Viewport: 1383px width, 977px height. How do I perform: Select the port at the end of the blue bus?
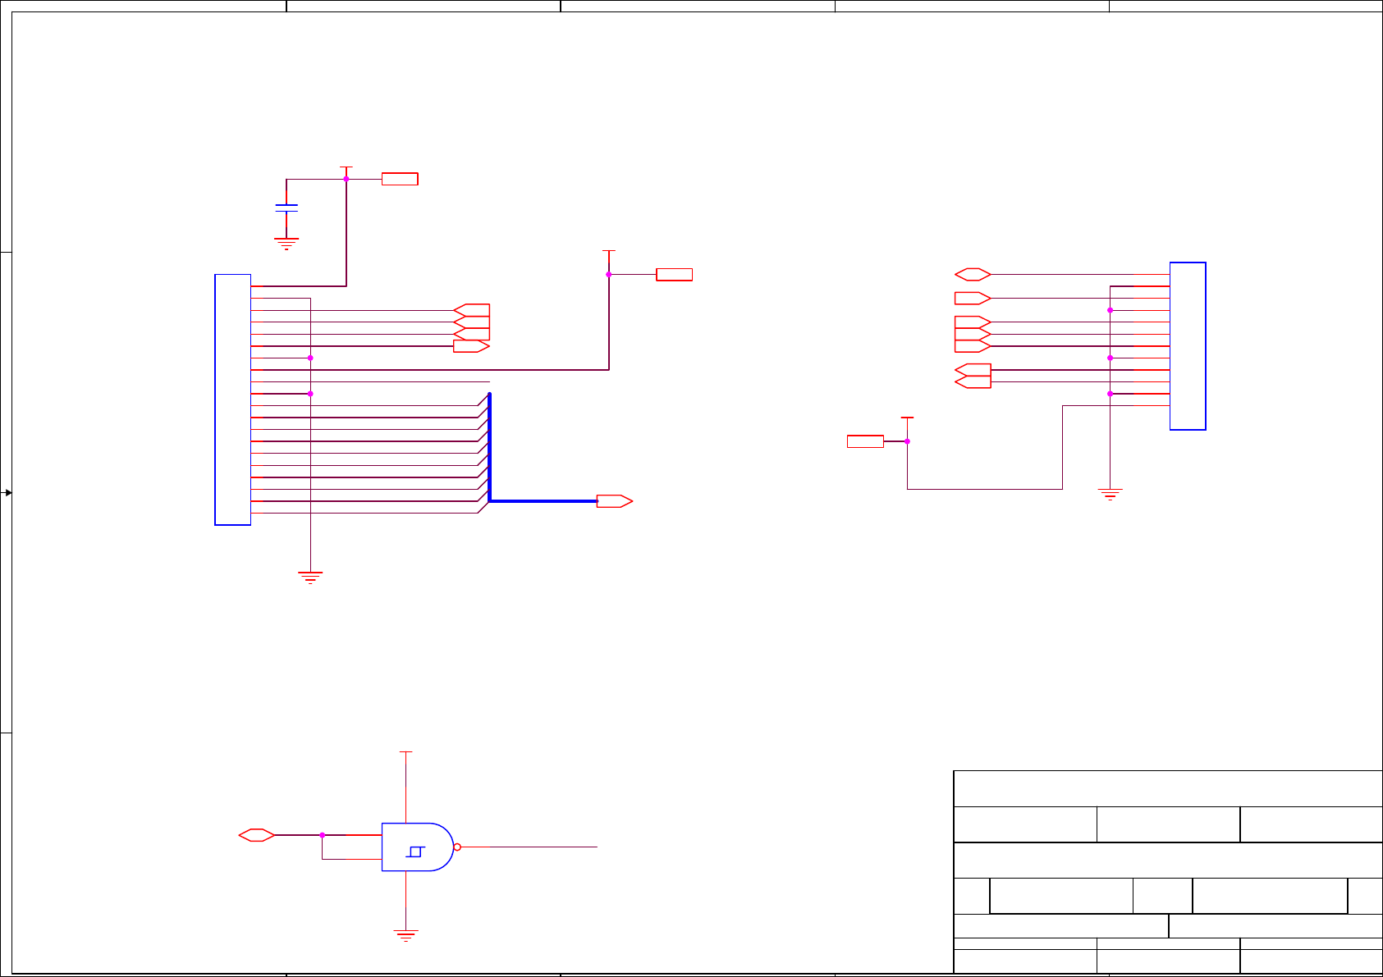pos(615,501)
